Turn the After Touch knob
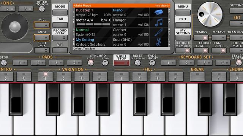Screen dimensions: 243x136 click(x=42, y=9)
